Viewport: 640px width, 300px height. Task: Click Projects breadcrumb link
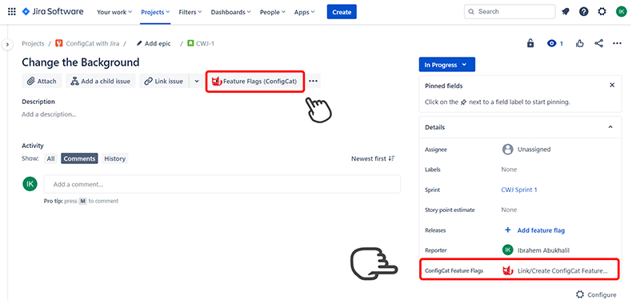click(33, 43)
